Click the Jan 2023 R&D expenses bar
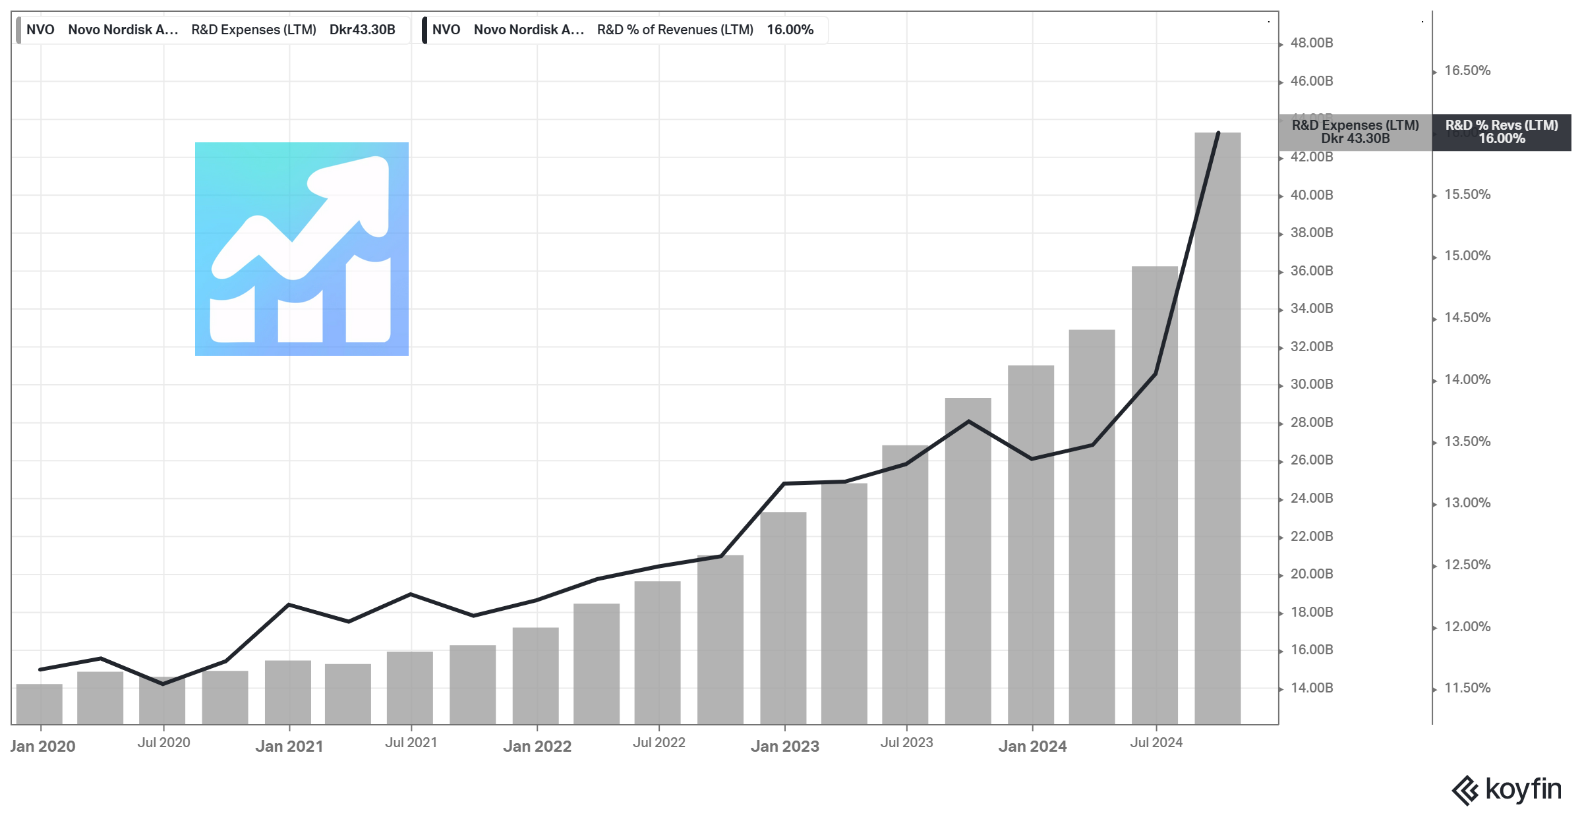 (x=783, y=618)
